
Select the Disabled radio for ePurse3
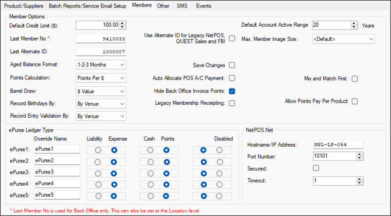point(219,173)
